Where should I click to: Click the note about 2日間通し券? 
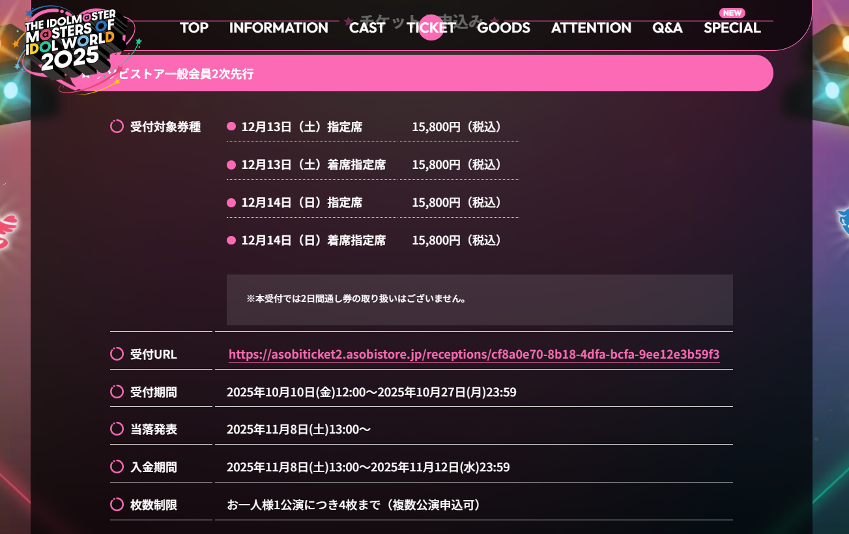[x=357, y=299]
